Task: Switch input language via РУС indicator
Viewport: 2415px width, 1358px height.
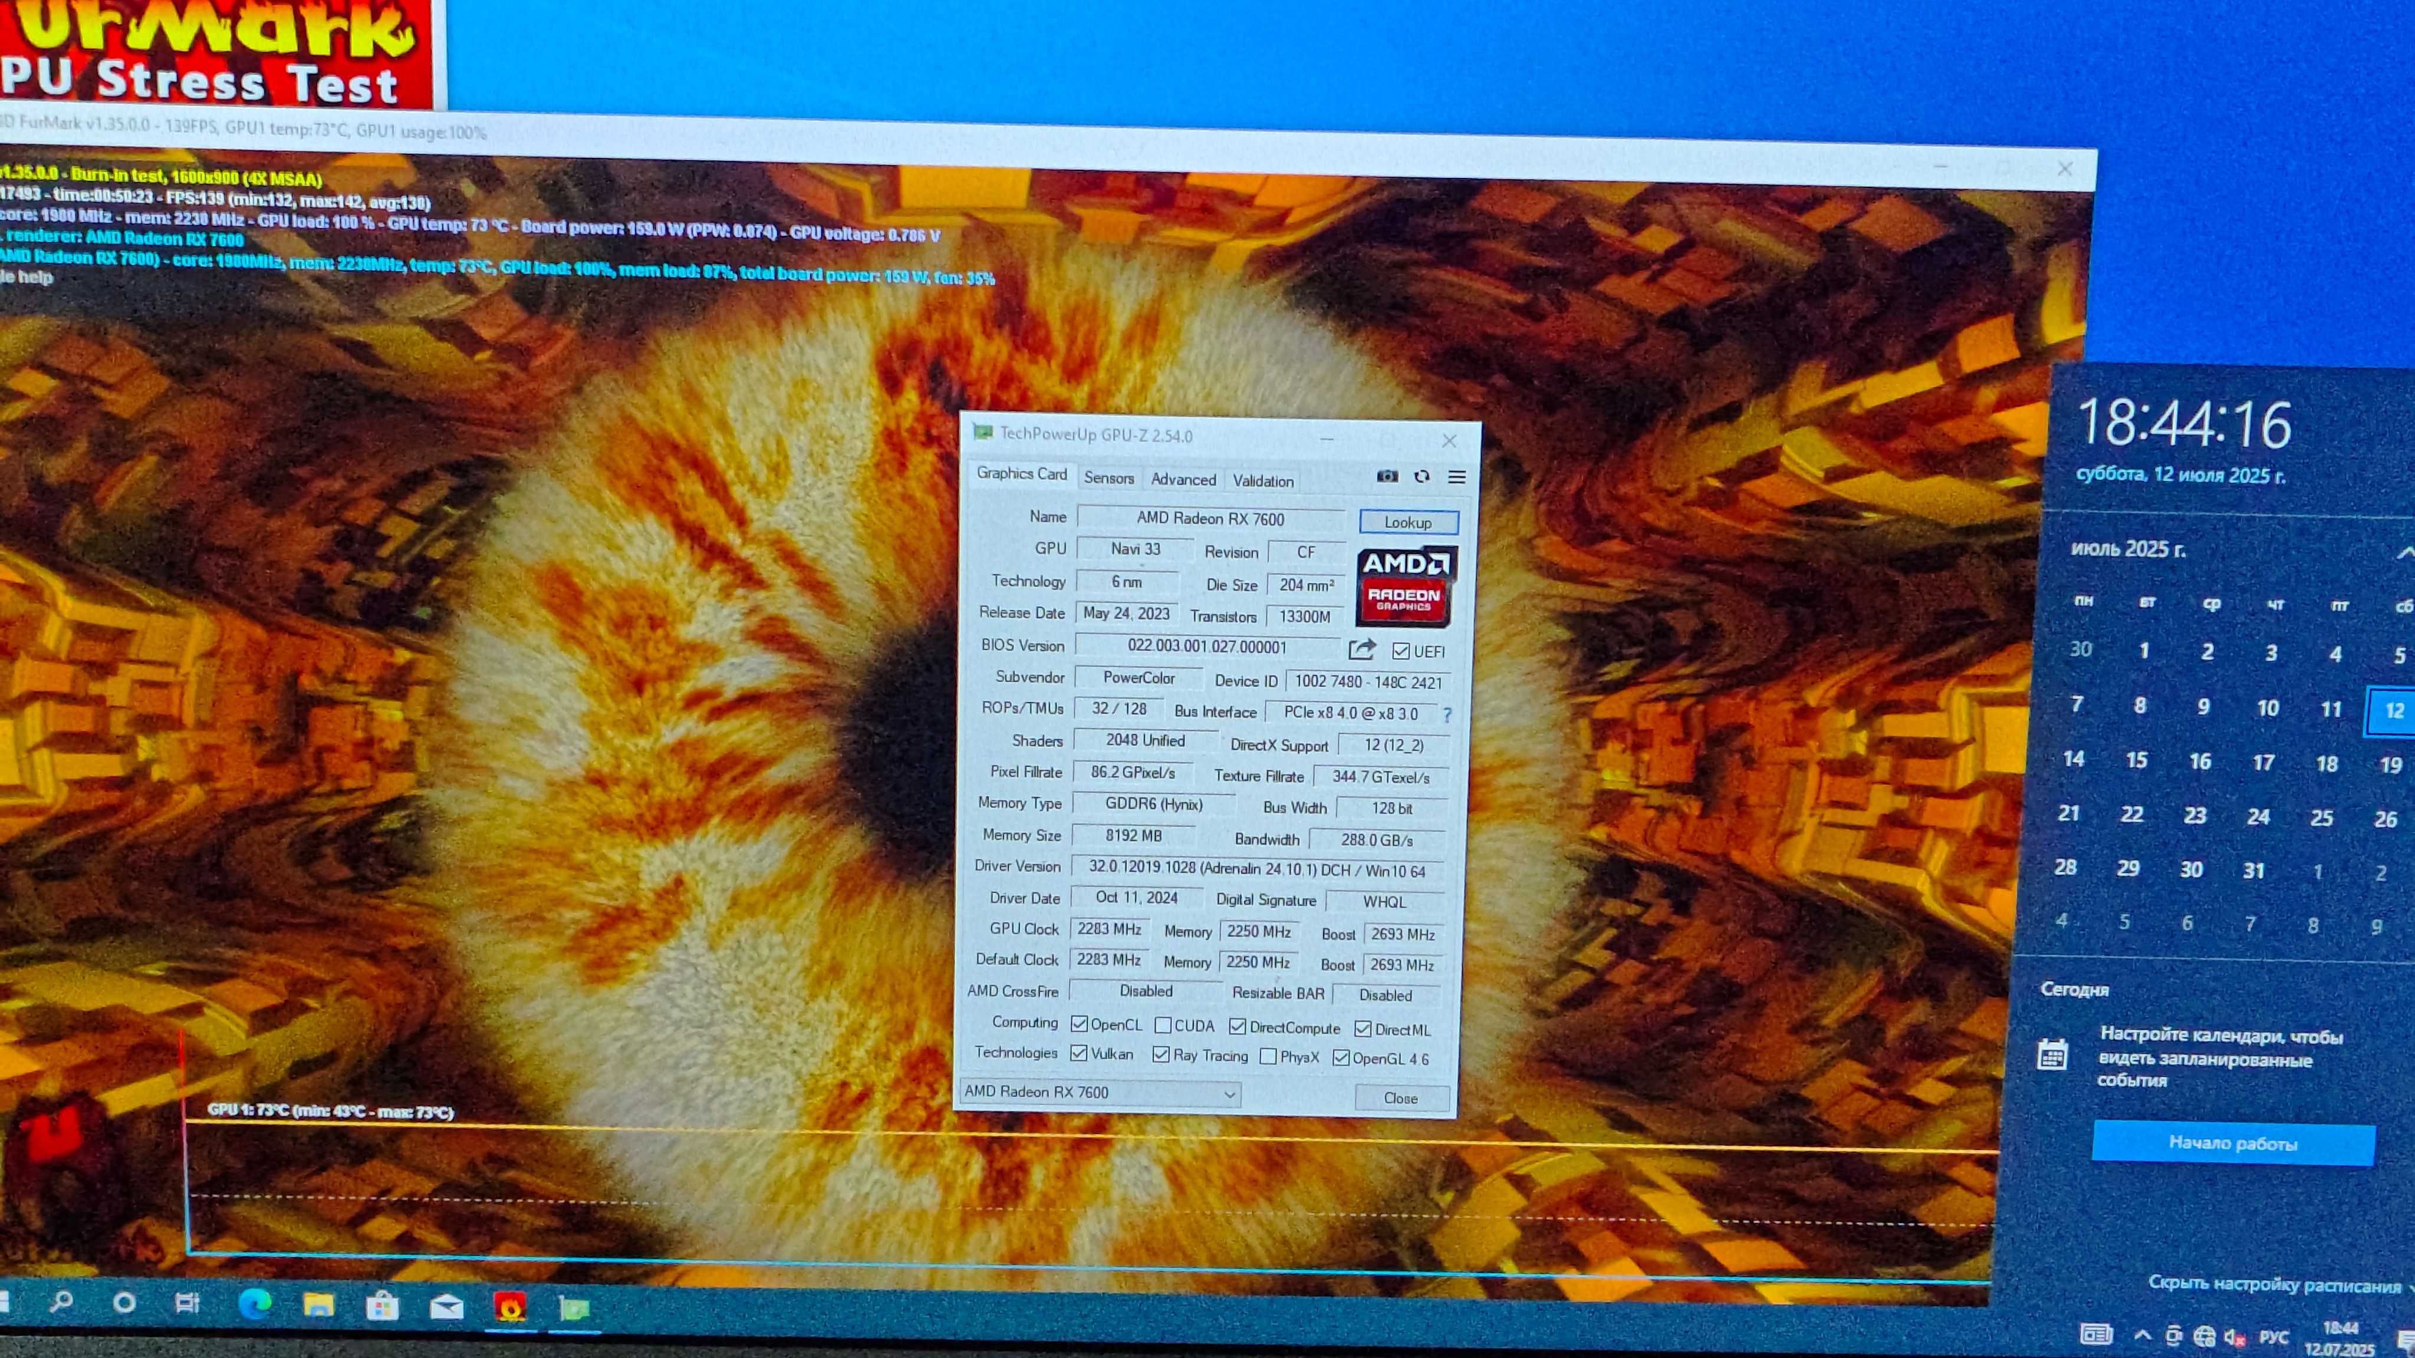Action: tap(2273, 1339)
